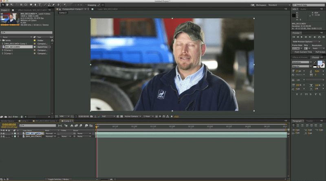Switch to Comp 1 timeline tab
This screenshot has height=181, width=326.
tap(24, 121)
